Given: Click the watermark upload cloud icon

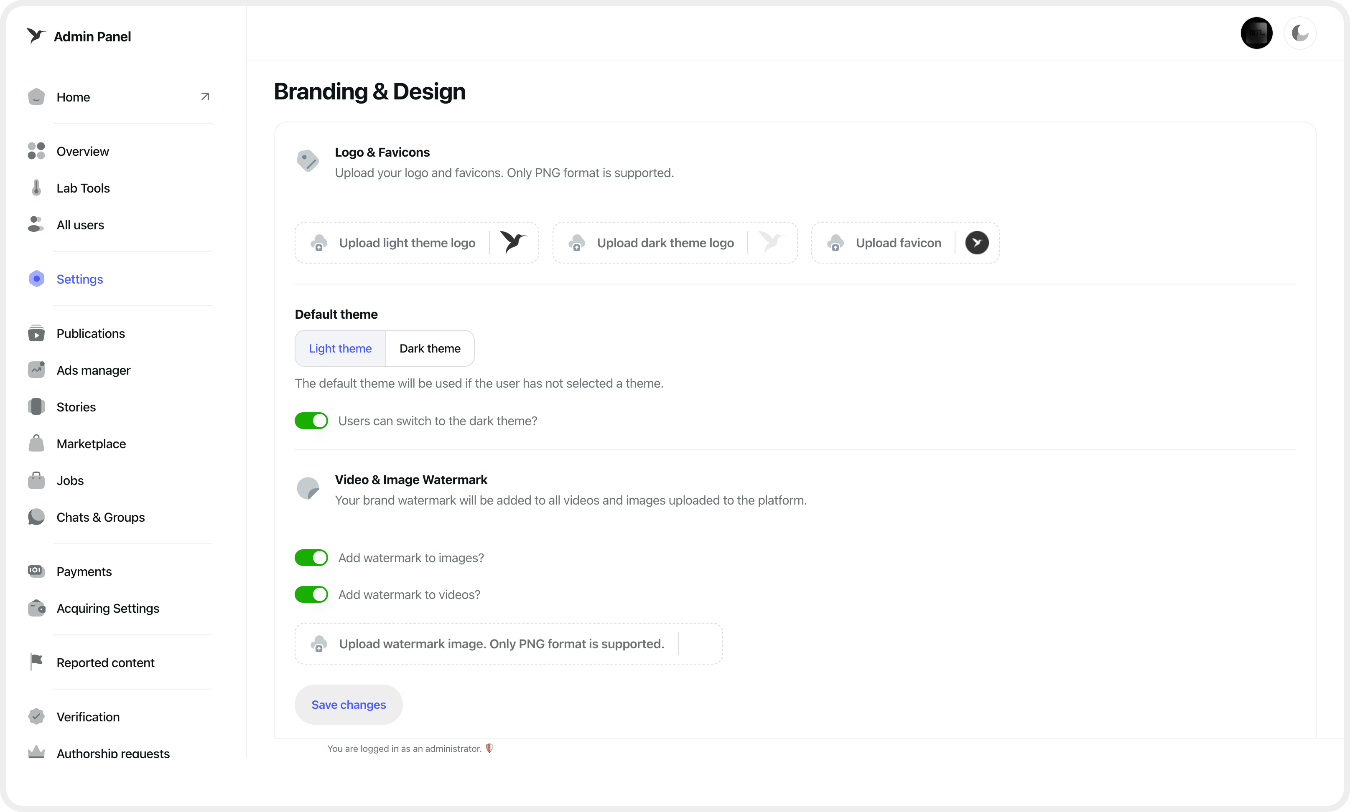Looking at the screenshot, I should 319,644.
